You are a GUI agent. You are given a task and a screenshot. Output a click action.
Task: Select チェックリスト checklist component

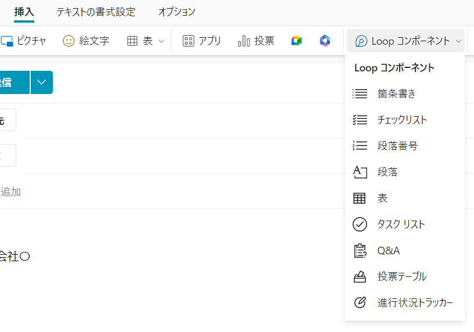(405, 120)
